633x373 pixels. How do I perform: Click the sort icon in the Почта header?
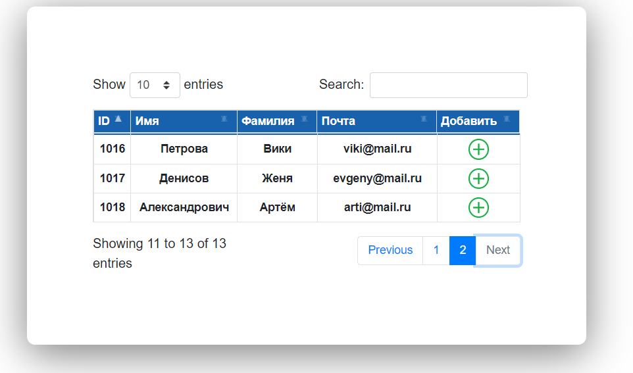pyautogui.click(x=424, y=119)
